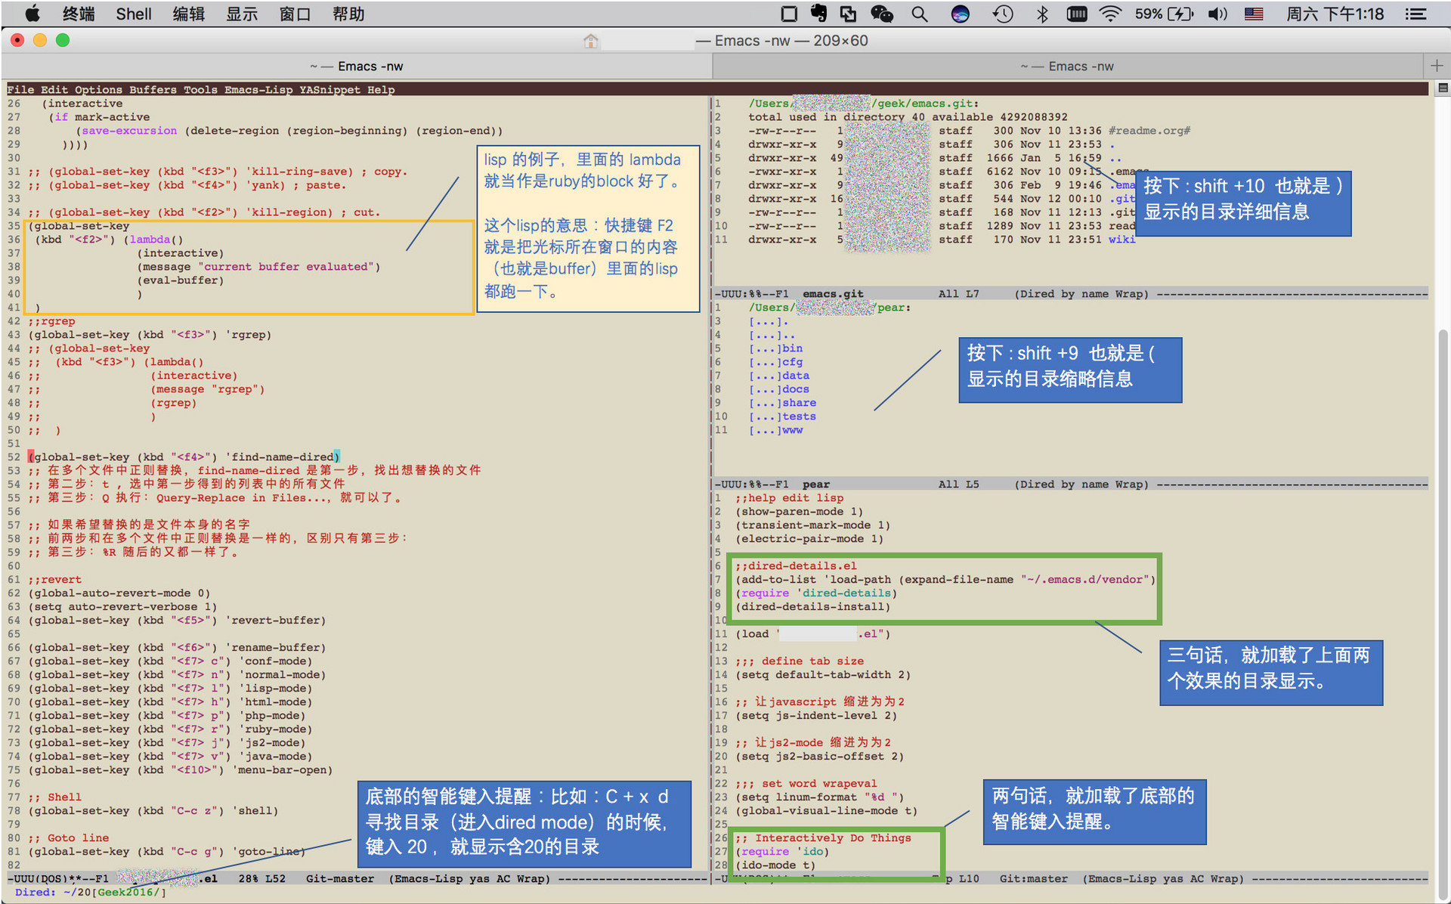Activate the Siri icon

click(x=960, y=14)
